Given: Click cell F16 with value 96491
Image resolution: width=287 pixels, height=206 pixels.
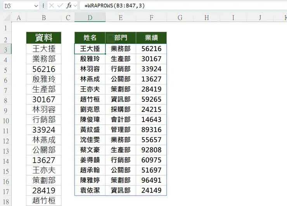Looking at the screenshot, I should [x=151, y=180].
